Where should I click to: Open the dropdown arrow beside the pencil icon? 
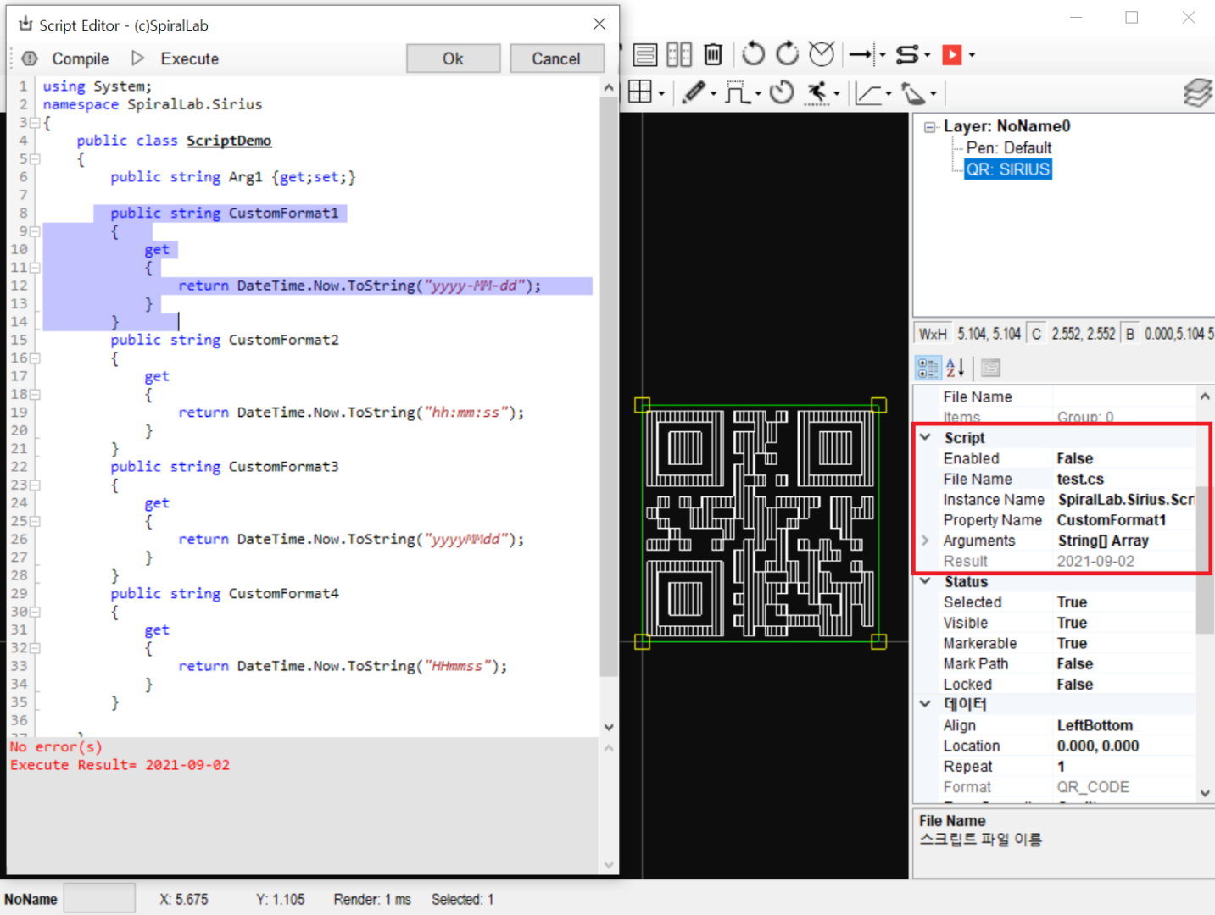pyautogui.click(x=713, y=93)
